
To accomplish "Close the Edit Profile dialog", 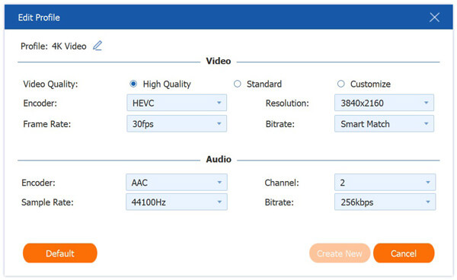I will pyautogui.click(x=434, y=17).
